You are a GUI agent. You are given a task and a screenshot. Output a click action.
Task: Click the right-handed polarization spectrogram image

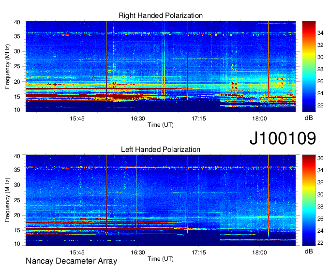click(x=161, y=66)
